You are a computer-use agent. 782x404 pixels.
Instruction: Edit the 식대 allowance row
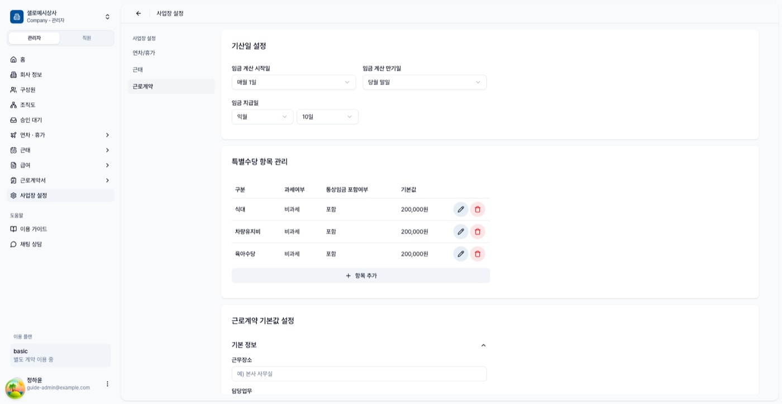[x=461, y=210]
